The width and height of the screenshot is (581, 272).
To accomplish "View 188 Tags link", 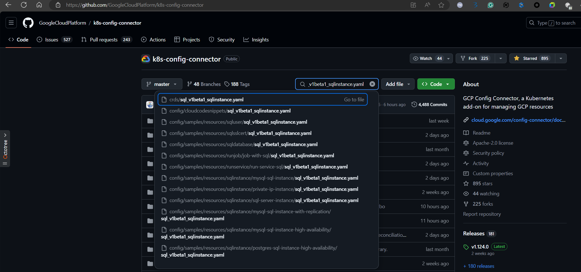I will 237,84.
